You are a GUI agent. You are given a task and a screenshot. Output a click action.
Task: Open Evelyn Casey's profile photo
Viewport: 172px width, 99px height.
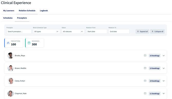pyautogui.click(x=11, y=81)
